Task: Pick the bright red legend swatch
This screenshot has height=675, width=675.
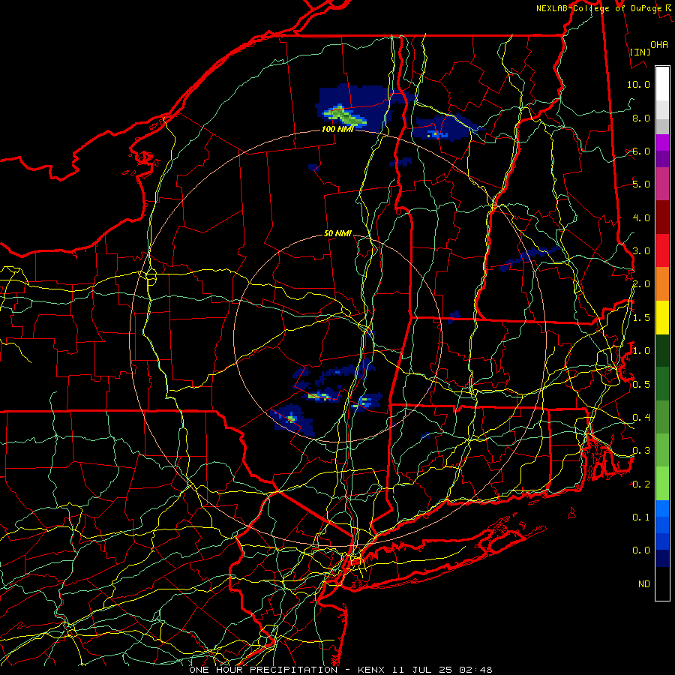Action: (x=662, y=250)
